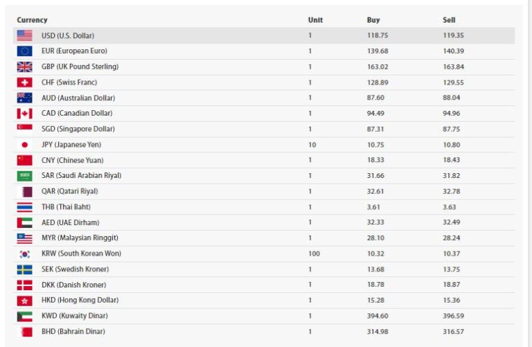The height and width of the screenshot is (347, 532).
Task: Click the Swedish flag icon
Action: pos(24,269)
